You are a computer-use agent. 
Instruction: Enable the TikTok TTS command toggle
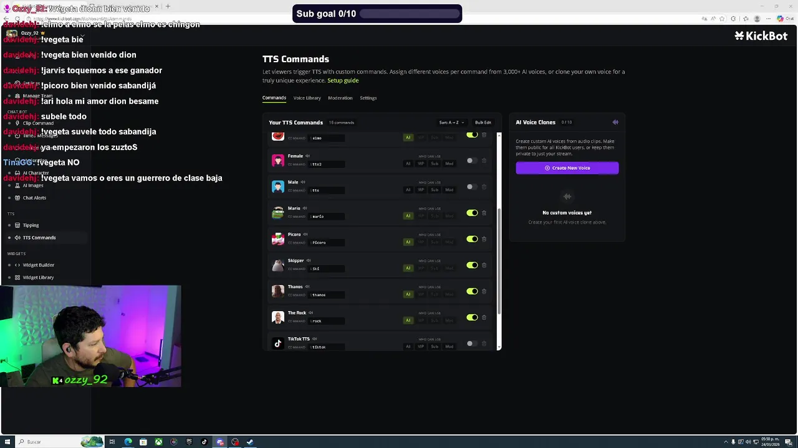point(472,343)
